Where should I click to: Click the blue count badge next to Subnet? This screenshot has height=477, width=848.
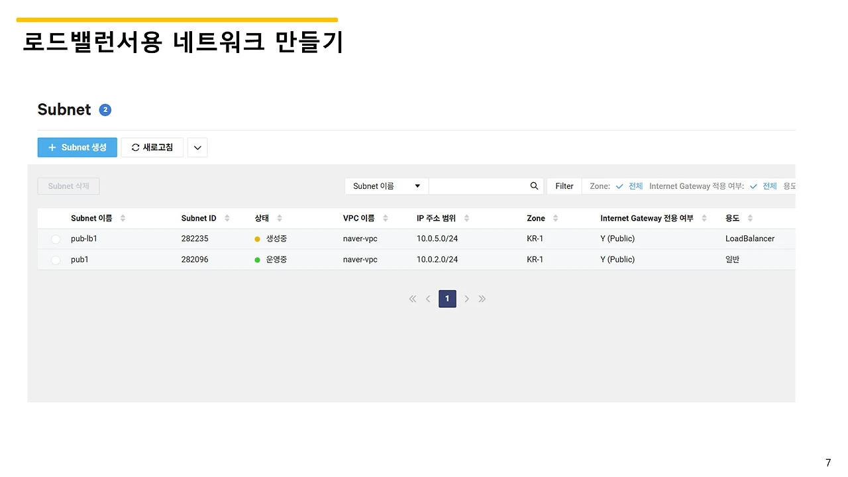(105, 109)
